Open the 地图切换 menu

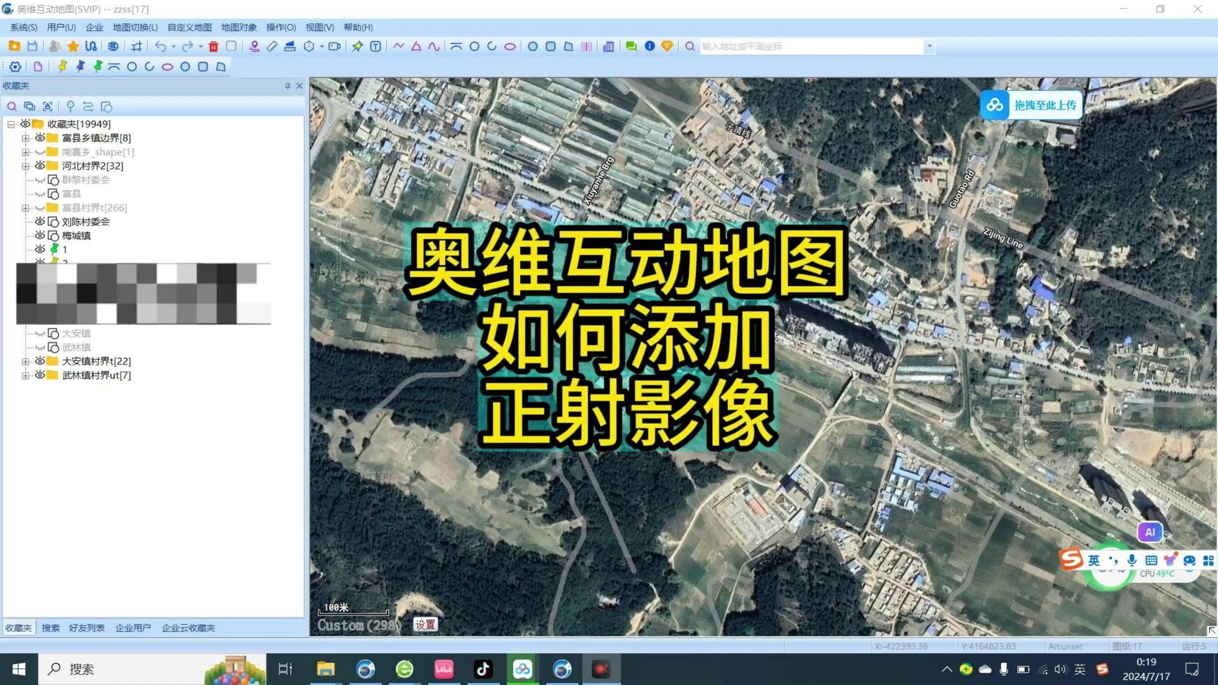point(135,28)
